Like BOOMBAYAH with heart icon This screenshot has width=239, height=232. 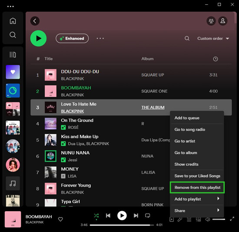coord(60,219)
